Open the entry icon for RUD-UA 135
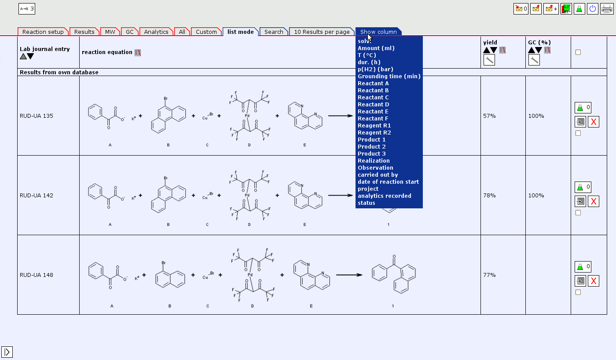Viewport: 616px width, 360px height. 580,122
